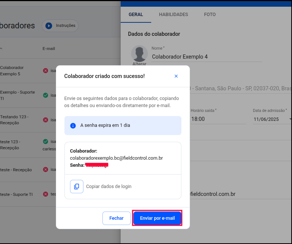Click the Horário saída time field
The height and width of the screenshot is (244, 292).
pyautogui.click(x=218, y=119)
